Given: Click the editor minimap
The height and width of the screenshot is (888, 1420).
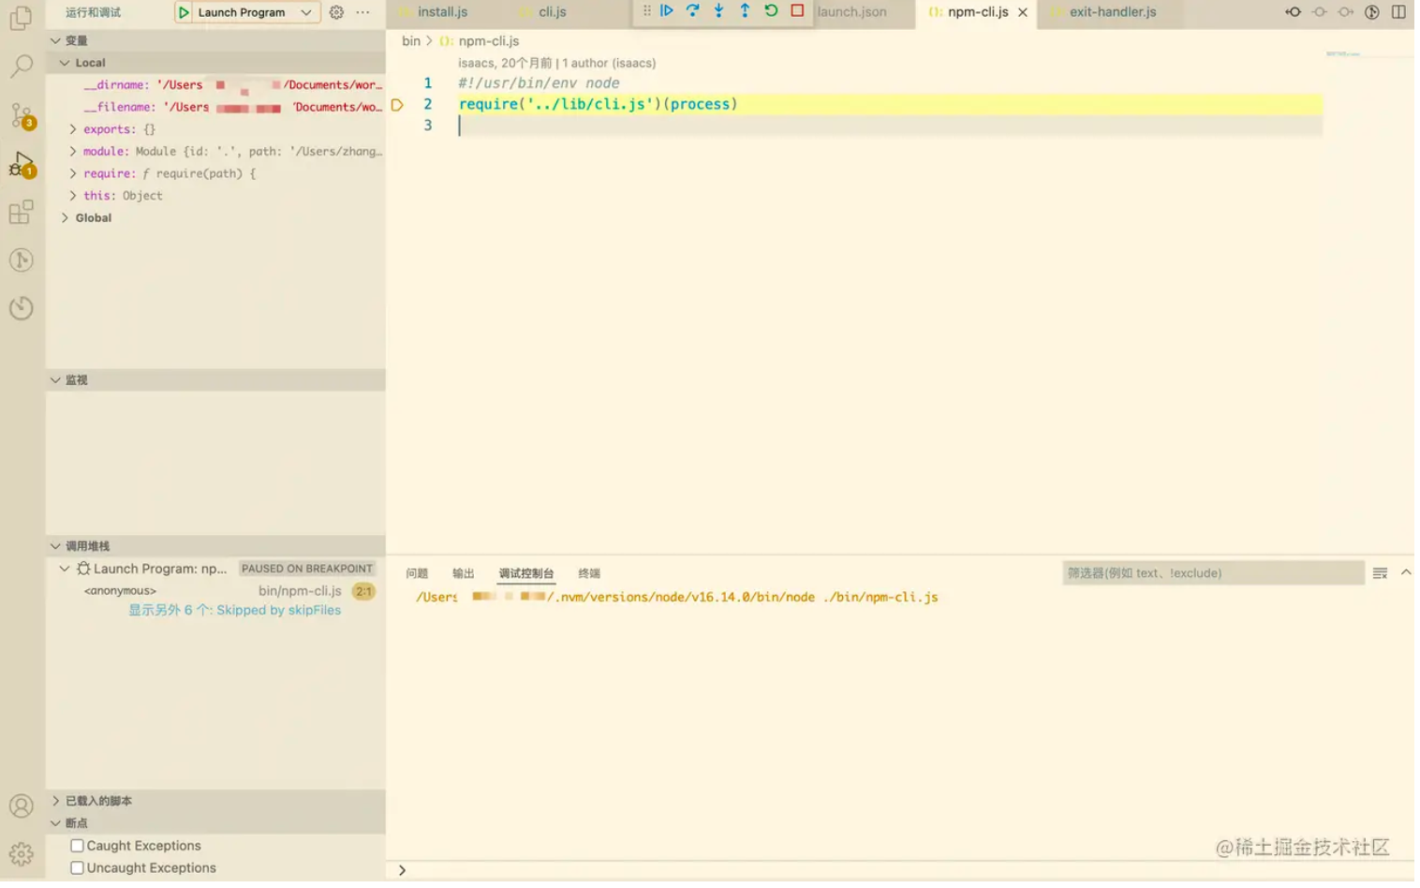Looking at the screenshot, I should pyautogui.click(x=1368, y=54).
